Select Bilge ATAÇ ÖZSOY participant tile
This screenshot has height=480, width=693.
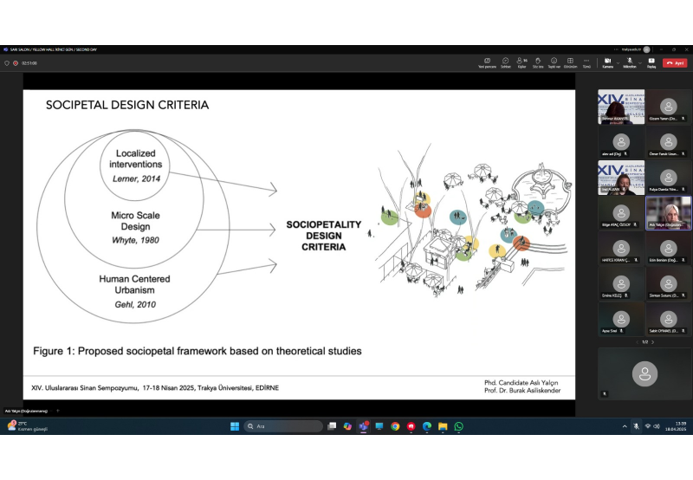pos(621,212)
